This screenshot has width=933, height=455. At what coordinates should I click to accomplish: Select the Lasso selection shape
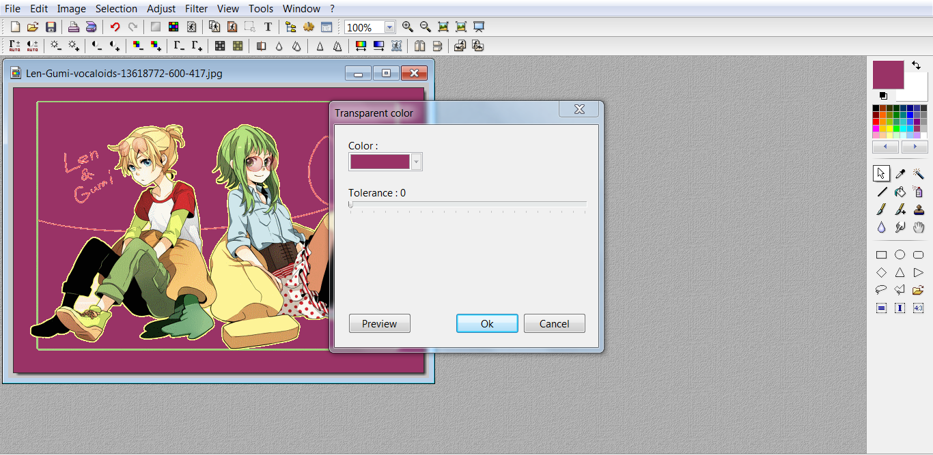882,290
